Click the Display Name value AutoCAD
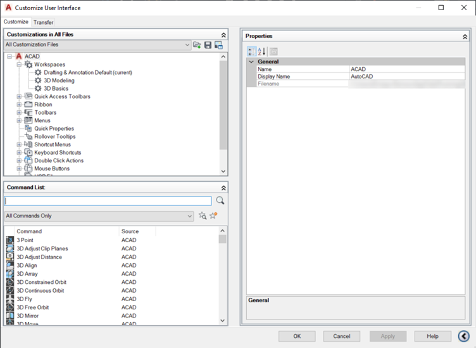Screen dimensions: 476x348 pos(407,77)
